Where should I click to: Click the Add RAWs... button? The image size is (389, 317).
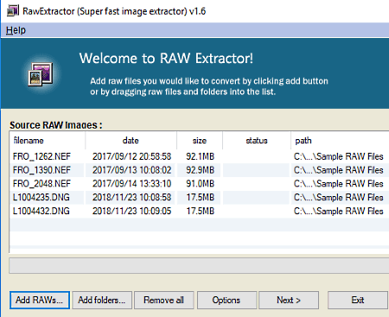click(40, 300)
